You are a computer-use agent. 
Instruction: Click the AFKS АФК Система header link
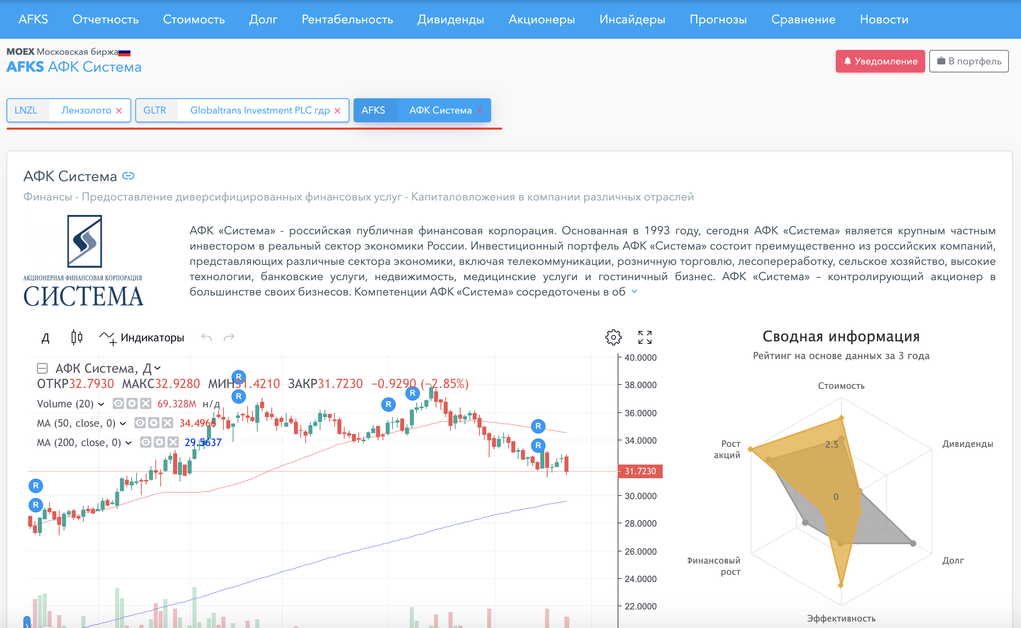(74, 67)
